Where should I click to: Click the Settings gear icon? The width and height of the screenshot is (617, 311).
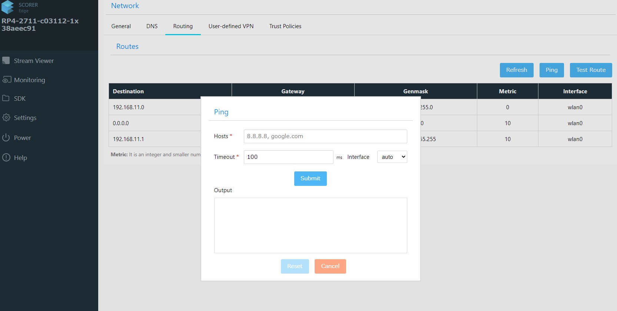tap(6, 118)
